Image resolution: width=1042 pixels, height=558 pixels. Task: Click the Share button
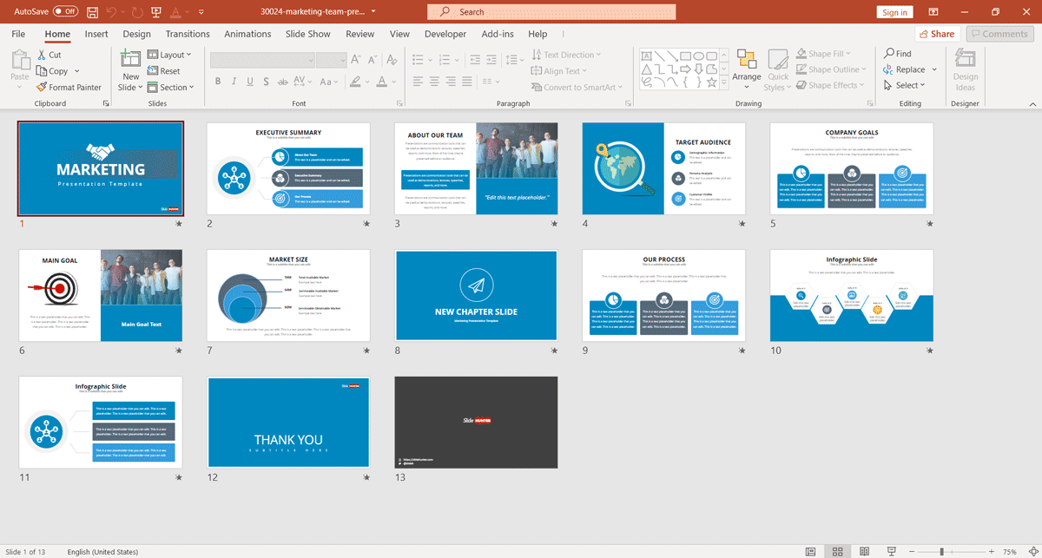click(x=936, y=34)
